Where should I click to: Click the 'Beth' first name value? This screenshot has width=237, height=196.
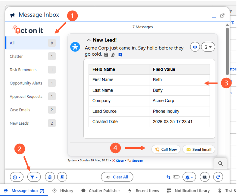[157, 80]
